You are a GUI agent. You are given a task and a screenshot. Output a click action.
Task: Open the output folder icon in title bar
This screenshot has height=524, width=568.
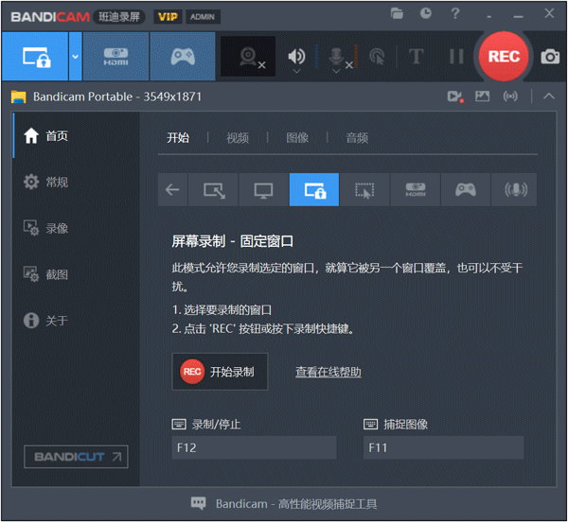click(x=397, y=14)
